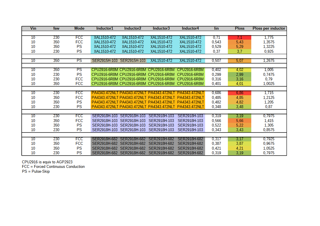
Task: Click the Iin value 0,71
Action: click(216, 38)
